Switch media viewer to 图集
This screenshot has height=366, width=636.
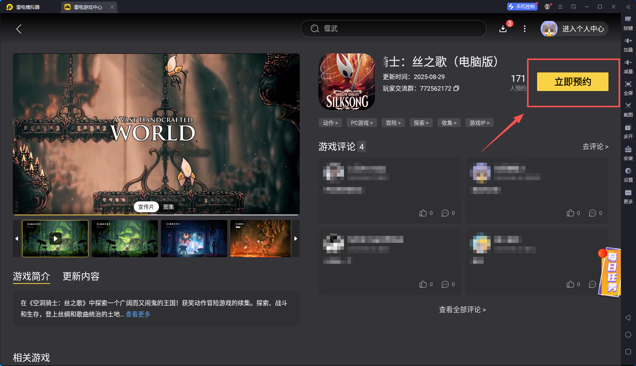click(169, 207)
